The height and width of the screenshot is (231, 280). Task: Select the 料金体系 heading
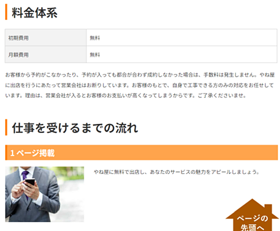[x=34, y=13]
